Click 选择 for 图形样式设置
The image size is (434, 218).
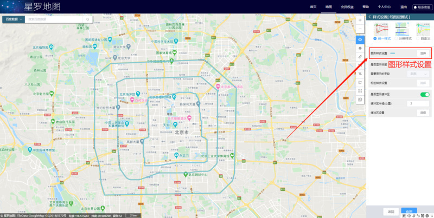pyautogui.click(x=423, y=53)
